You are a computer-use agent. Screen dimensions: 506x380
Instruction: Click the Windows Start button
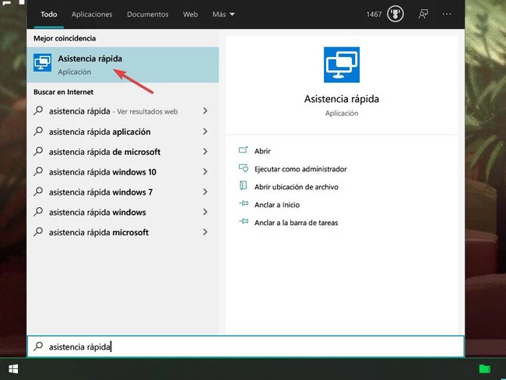(13, 368)
